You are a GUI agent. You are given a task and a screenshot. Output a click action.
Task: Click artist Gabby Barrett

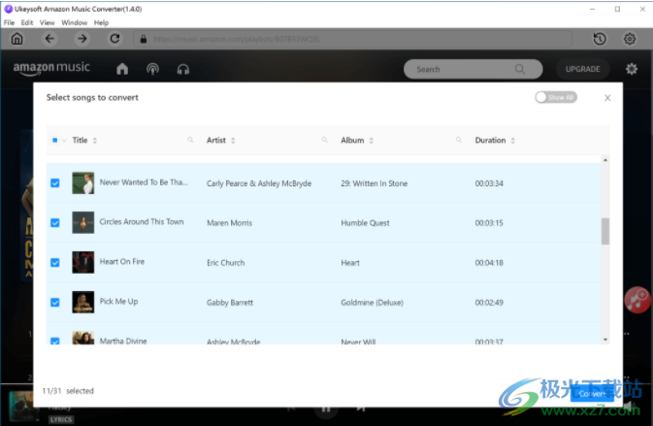[x=230, y=303]
